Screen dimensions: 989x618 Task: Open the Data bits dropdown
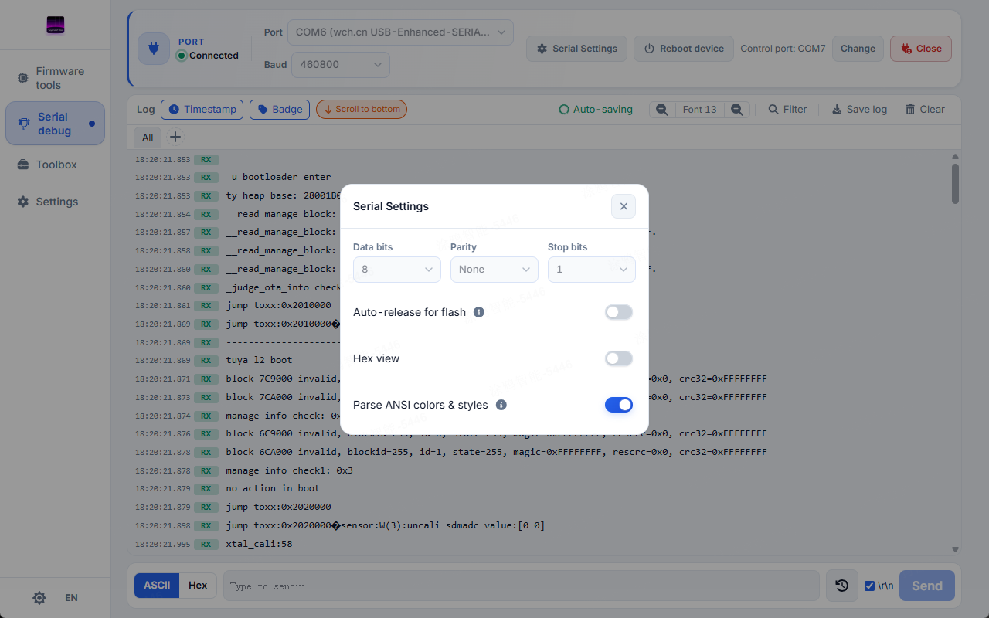click(397, 270)
